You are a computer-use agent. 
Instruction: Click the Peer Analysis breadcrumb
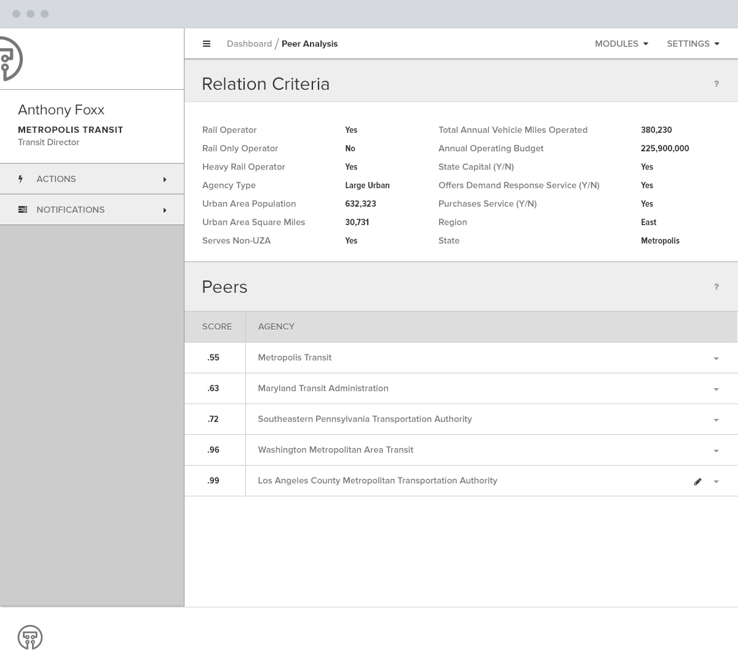pos(309,44)
